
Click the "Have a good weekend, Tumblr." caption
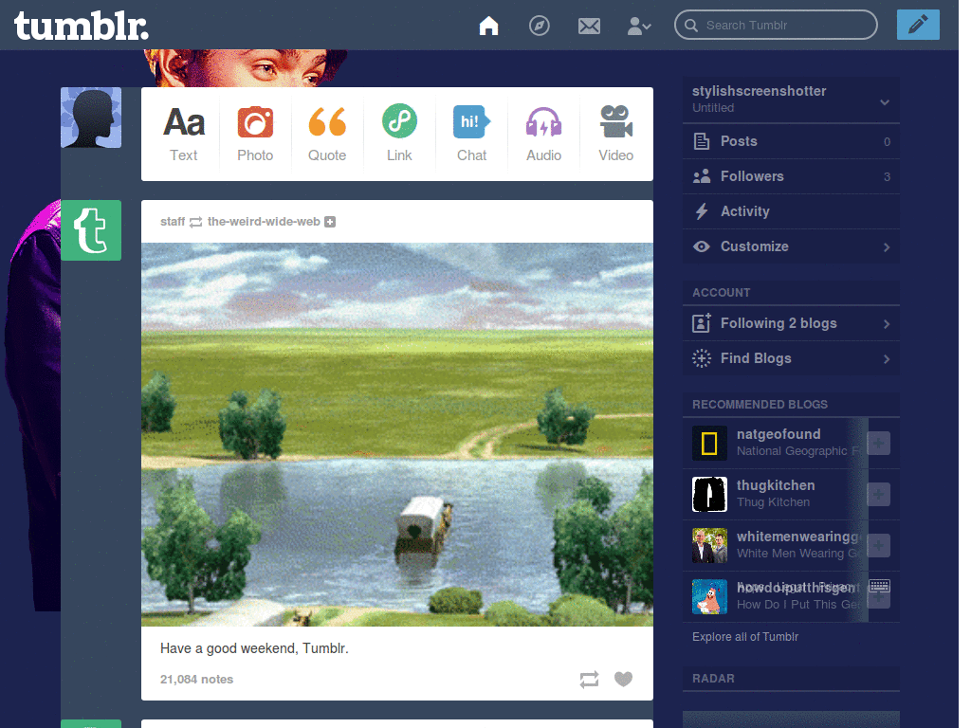[254, 648]
